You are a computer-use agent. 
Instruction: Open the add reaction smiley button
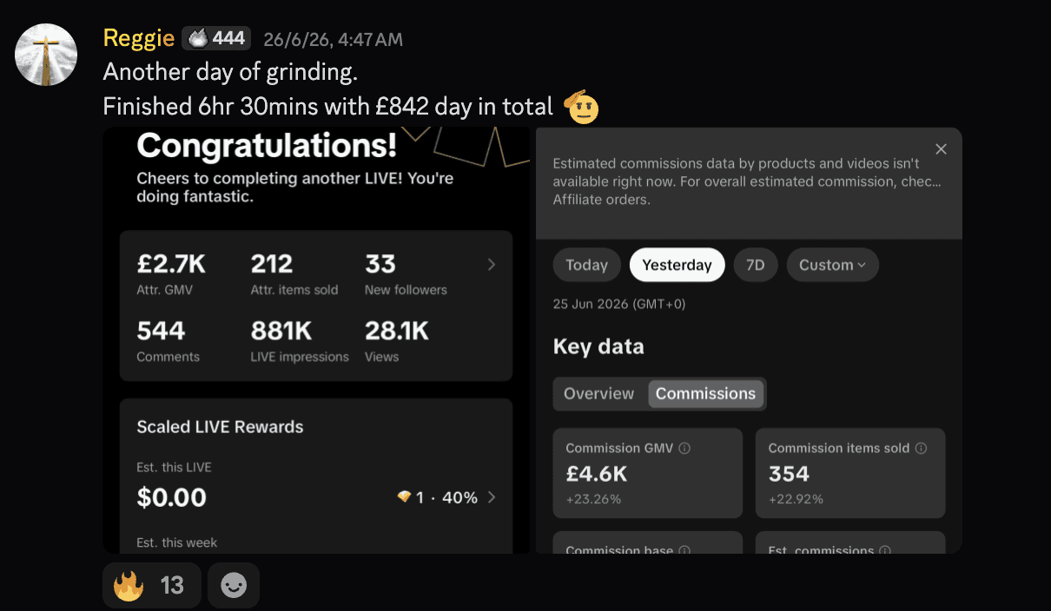pos(233,586)
